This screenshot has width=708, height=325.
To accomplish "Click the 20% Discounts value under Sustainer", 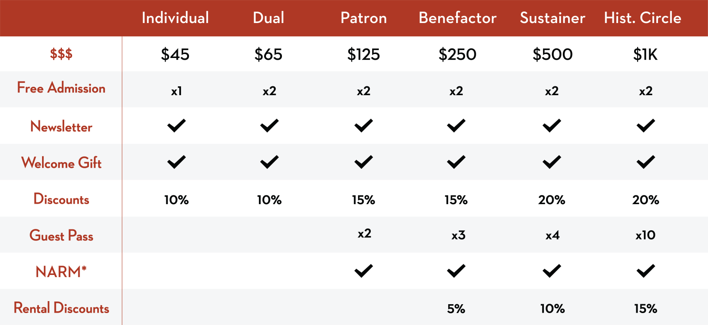I will pyautogui.click(x=552, y=200).
